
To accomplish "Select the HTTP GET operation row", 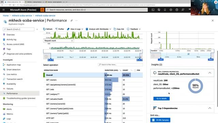I will (x=93, y=118).
